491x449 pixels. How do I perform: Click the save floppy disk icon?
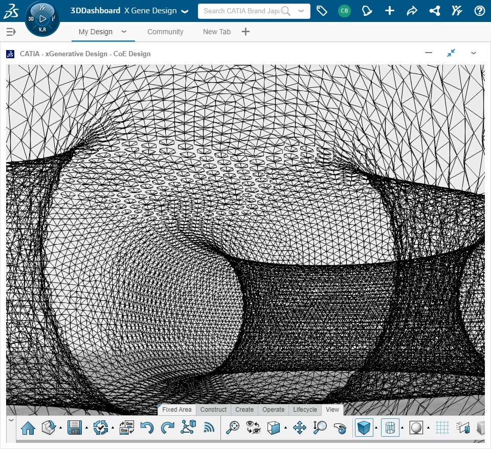coord(75,428)
